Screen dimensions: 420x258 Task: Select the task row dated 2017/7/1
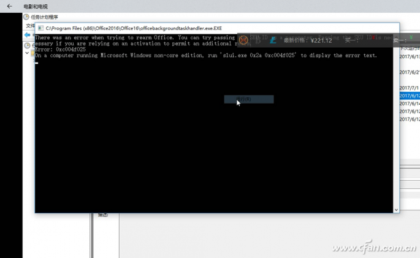click(410, 88)
